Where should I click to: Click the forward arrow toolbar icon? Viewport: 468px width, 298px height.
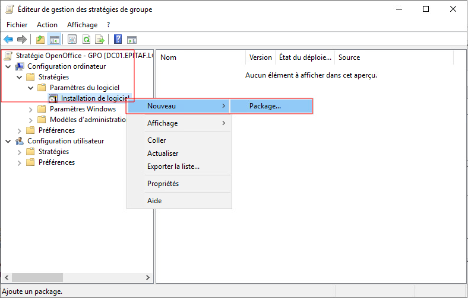pyautogui.click(x=22, y=40)
